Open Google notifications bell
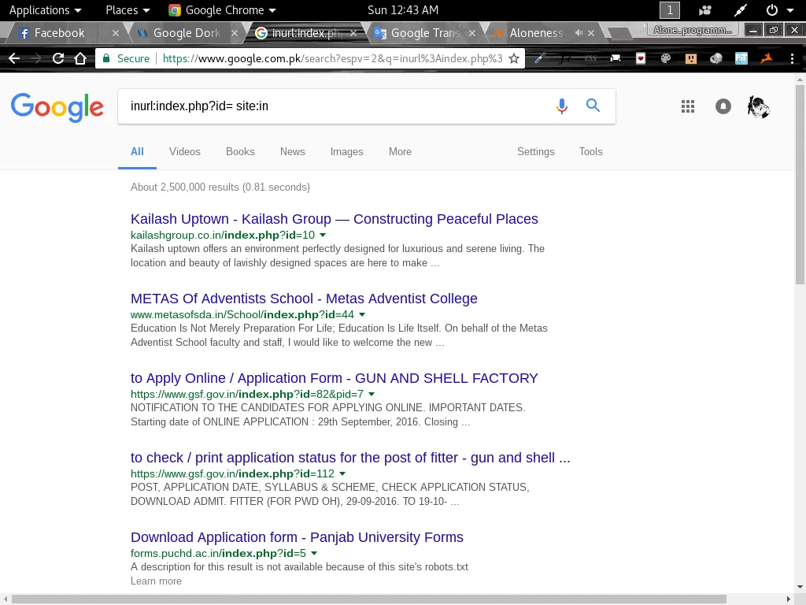806x605 pixels. pos(723,106)
